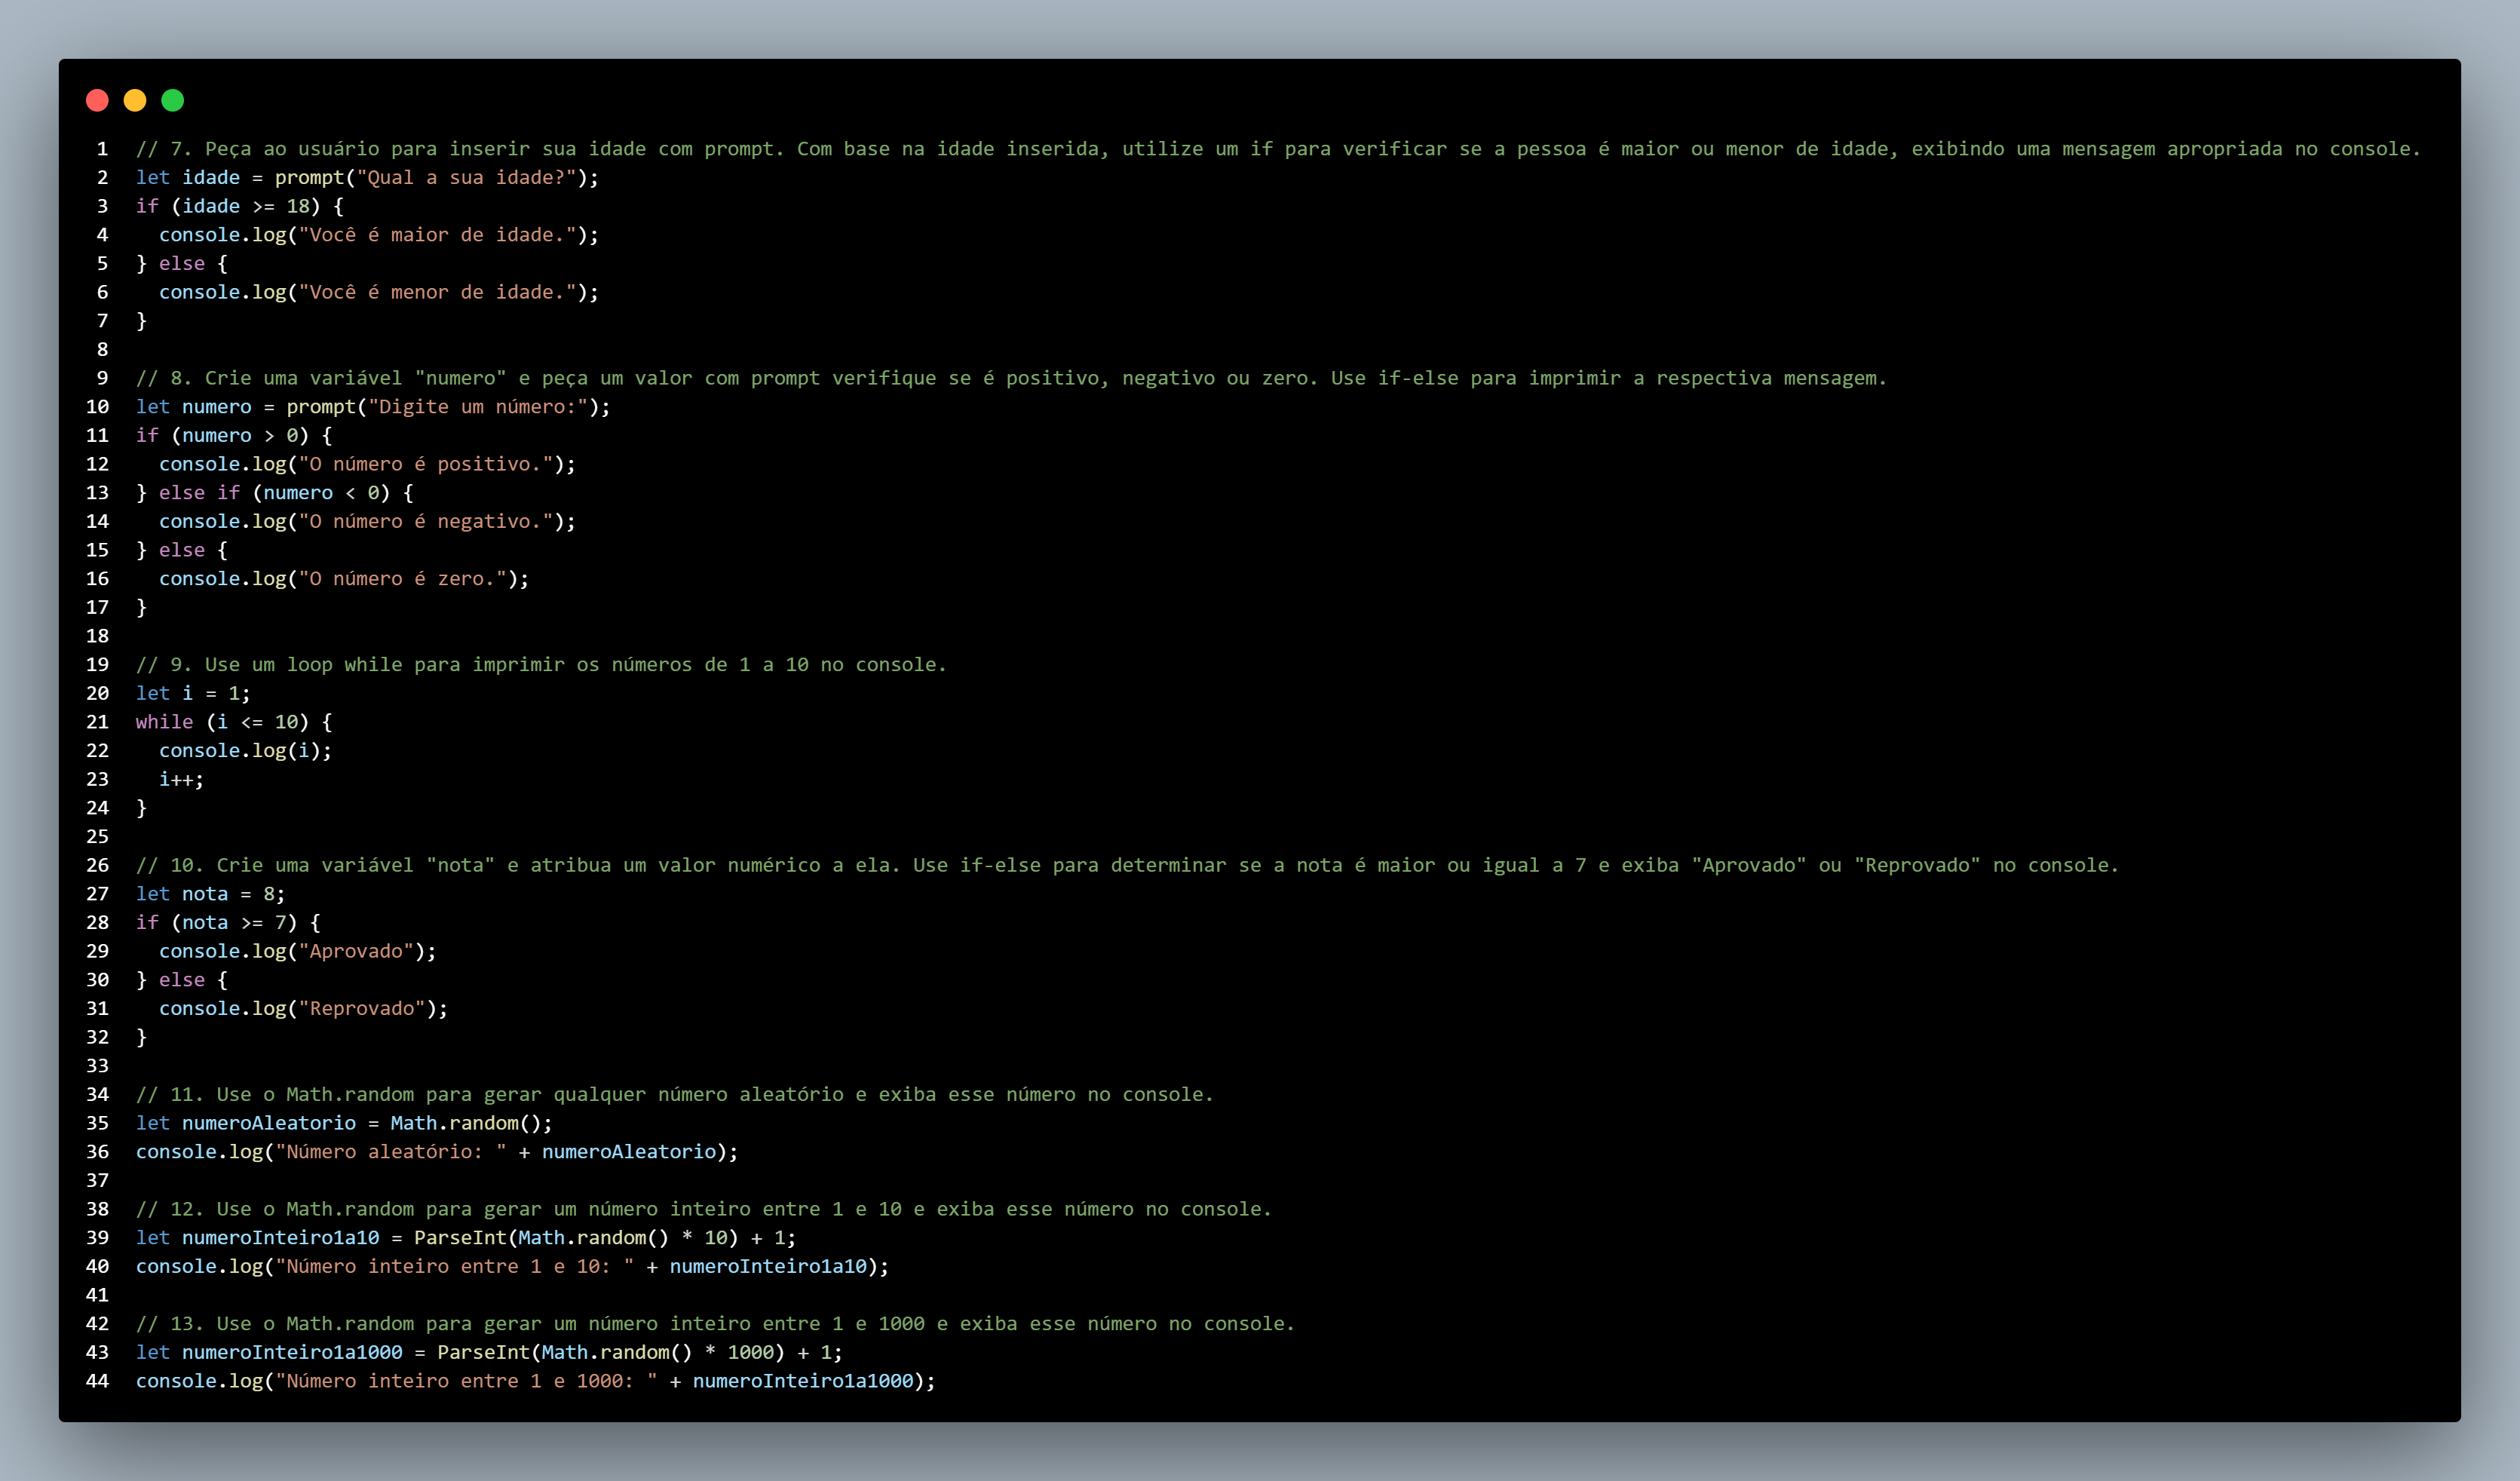Click the line "console.log(i);"
The width and height of the screenshot is (2520, 1481).
(x=245, y=751)
